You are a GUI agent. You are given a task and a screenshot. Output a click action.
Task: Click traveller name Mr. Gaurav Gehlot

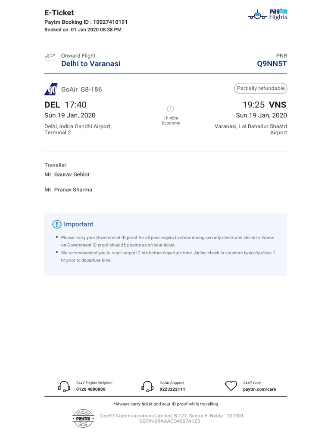67,174
